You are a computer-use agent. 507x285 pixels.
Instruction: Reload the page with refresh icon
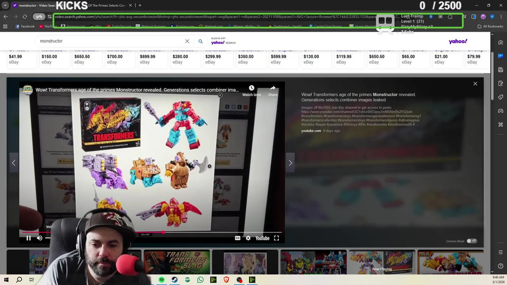click(25, 17)
